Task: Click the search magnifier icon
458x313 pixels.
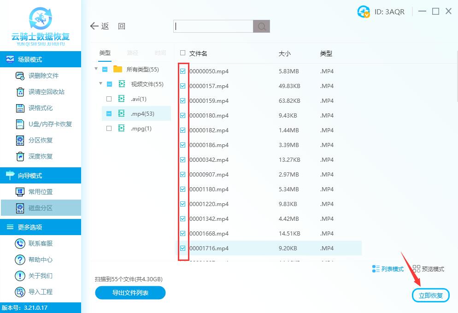Action: coord(261,26)
